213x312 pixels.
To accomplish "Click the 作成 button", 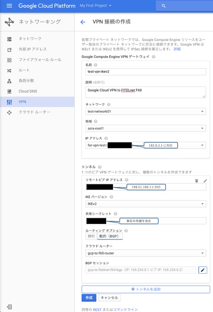I will click(x=89, y=298).
